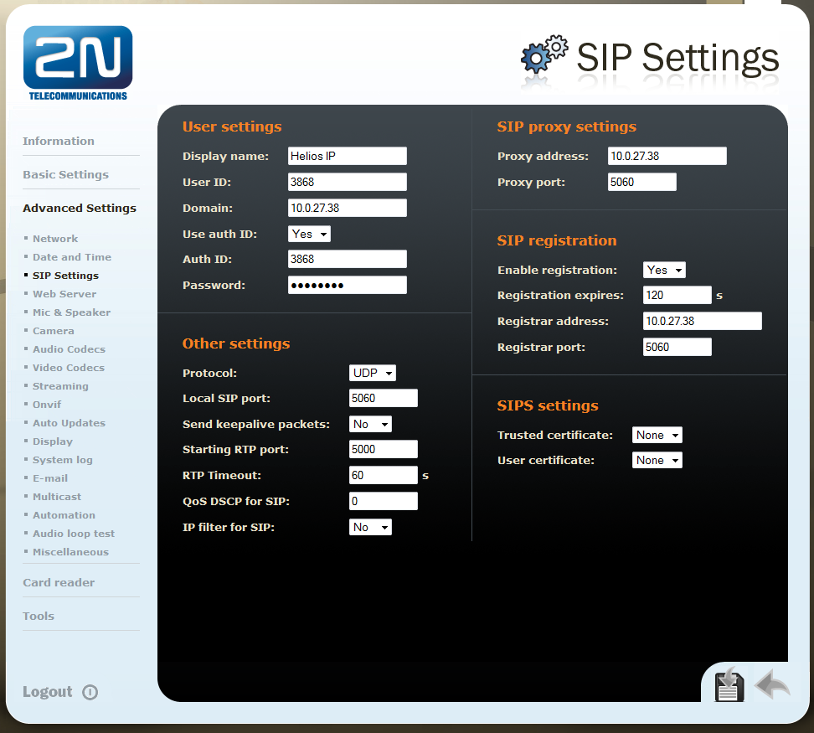Click the save configuration floppy disk icon
This screenshot has height=733, width=814.
729,685
